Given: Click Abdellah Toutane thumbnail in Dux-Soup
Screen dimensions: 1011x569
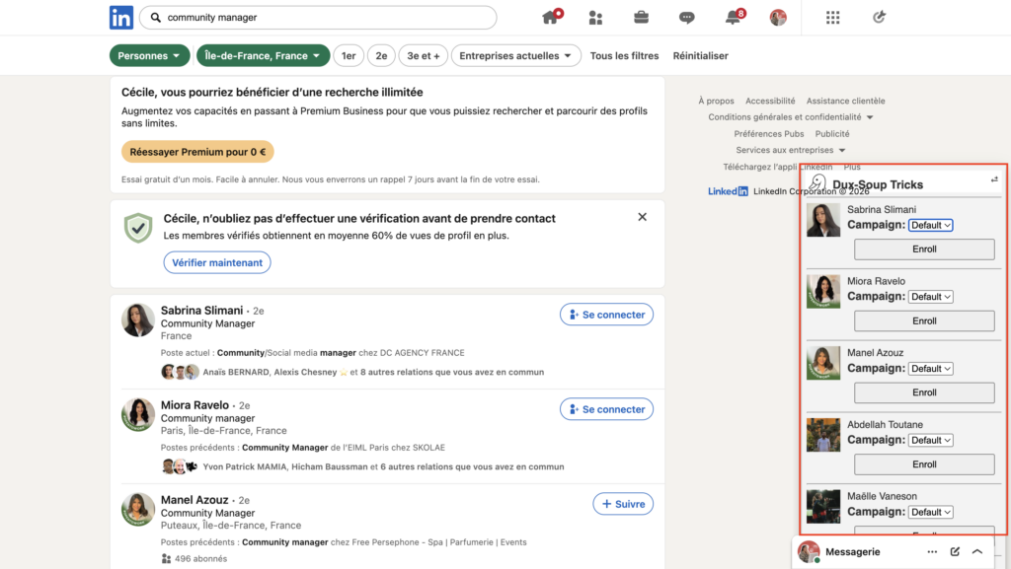Looking at the screenshot, I should [823, 435].
